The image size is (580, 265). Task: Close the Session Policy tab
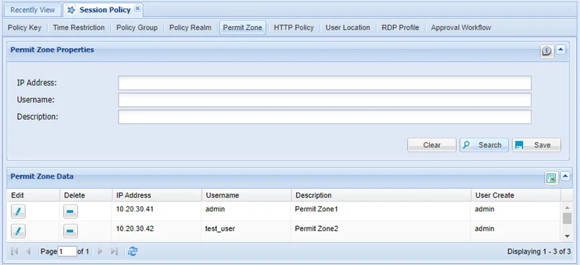[137, 9]
